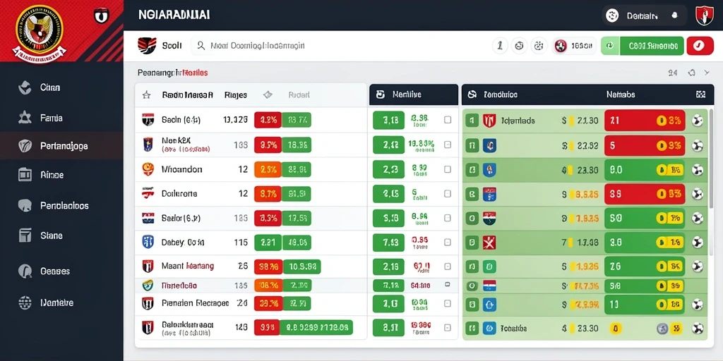Switch to the Temdoluice tab
Viewport: 723px width, 361px height.
pyautogui.click(x=501, y=94)
